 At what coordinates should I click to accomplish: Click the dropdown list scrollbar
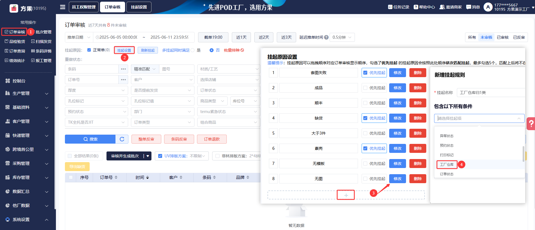coord(523,154)
